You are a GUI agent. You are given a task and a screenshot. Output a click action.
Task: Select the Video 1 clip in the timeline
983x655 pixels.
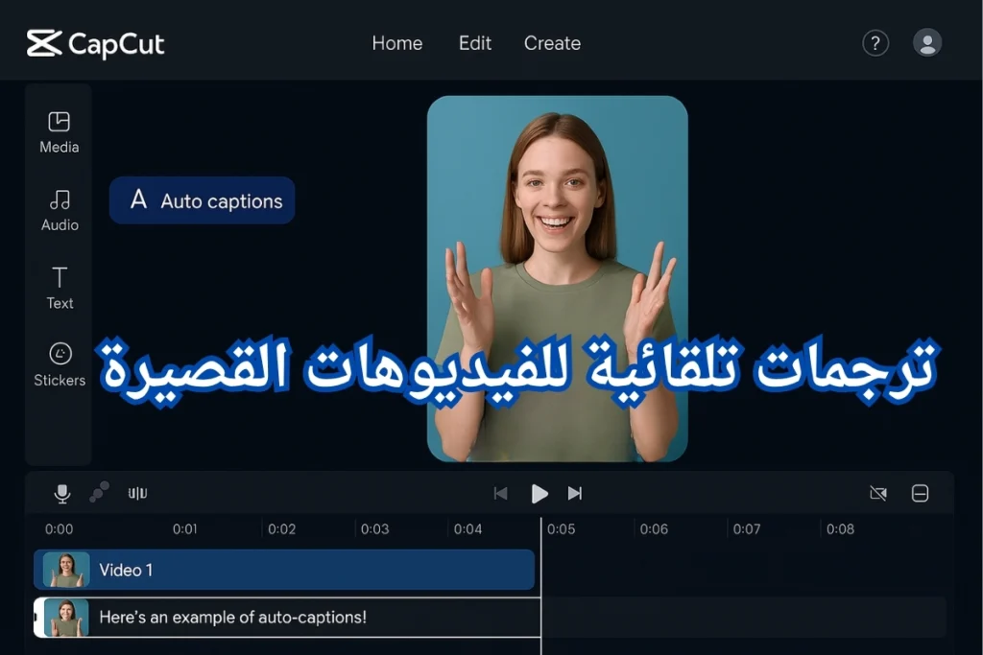284,570
